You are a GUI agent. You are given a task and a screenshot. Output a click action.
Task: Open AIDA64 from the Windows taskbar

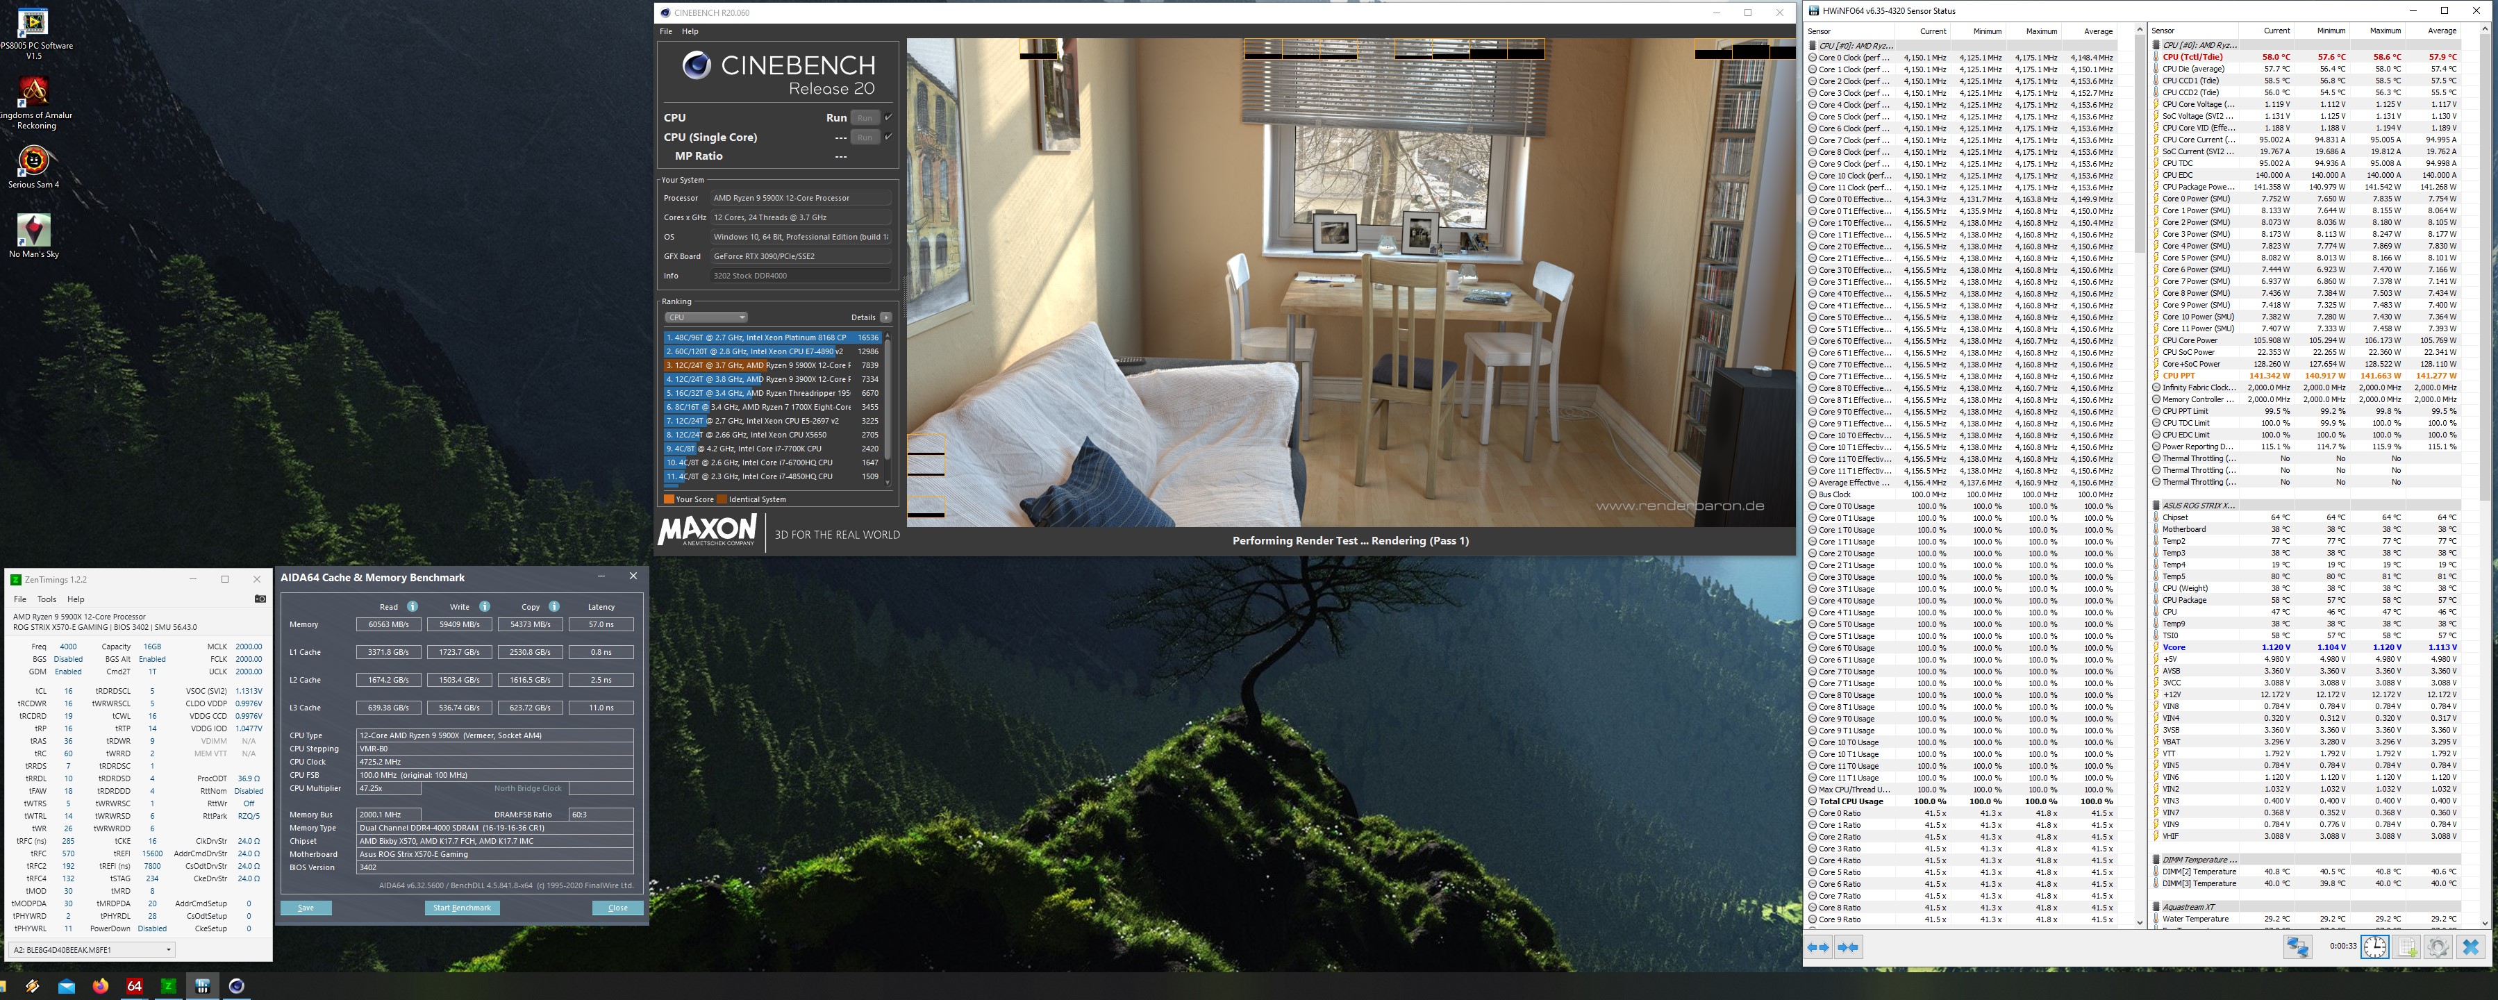pos(134,985)
